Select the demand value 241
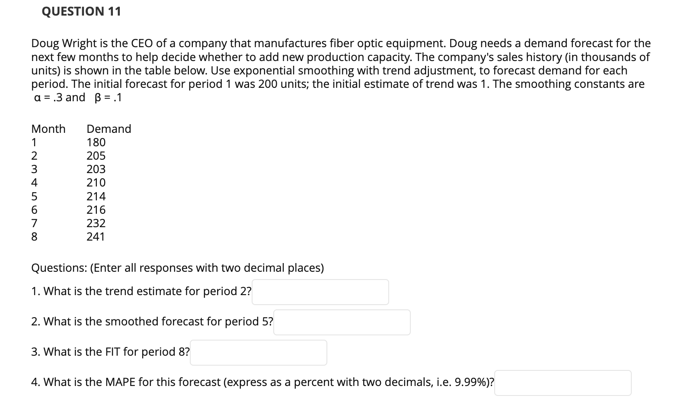Viewport: 678px width, 418px height. coord(96,236)
